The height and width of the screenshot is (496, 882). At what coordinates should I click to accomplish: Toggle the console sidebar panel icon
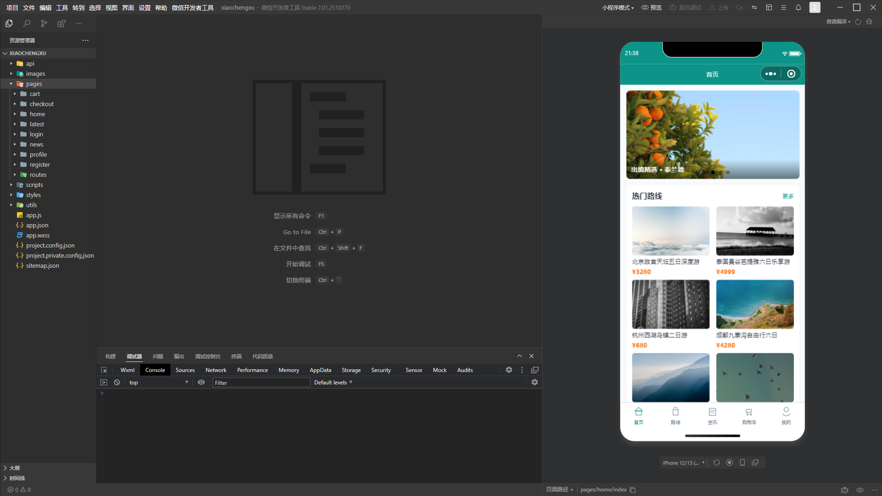104,383
